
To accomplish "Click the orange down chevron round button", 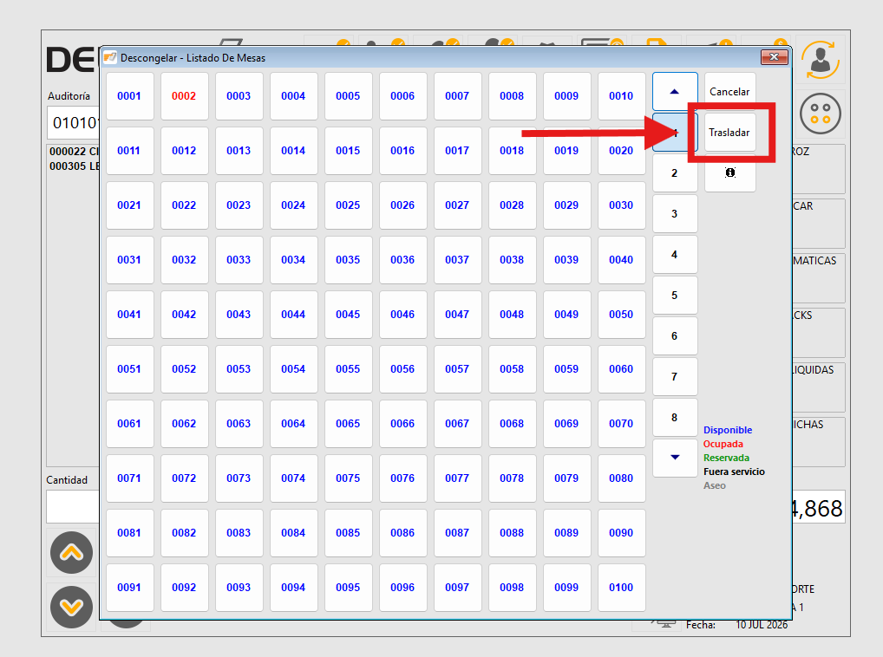I will tap(71, 607).
